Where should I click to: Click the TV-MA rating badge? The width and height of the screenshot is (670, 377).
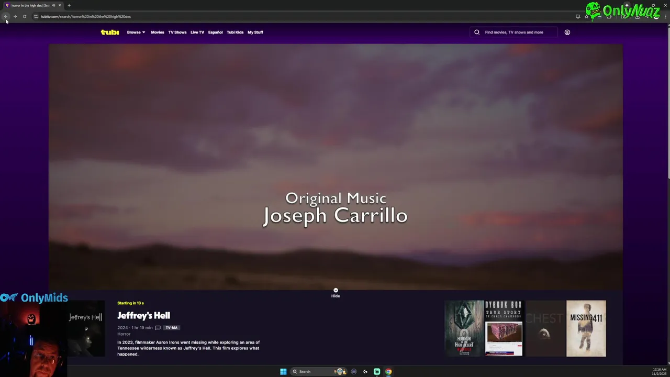[172, 328]
